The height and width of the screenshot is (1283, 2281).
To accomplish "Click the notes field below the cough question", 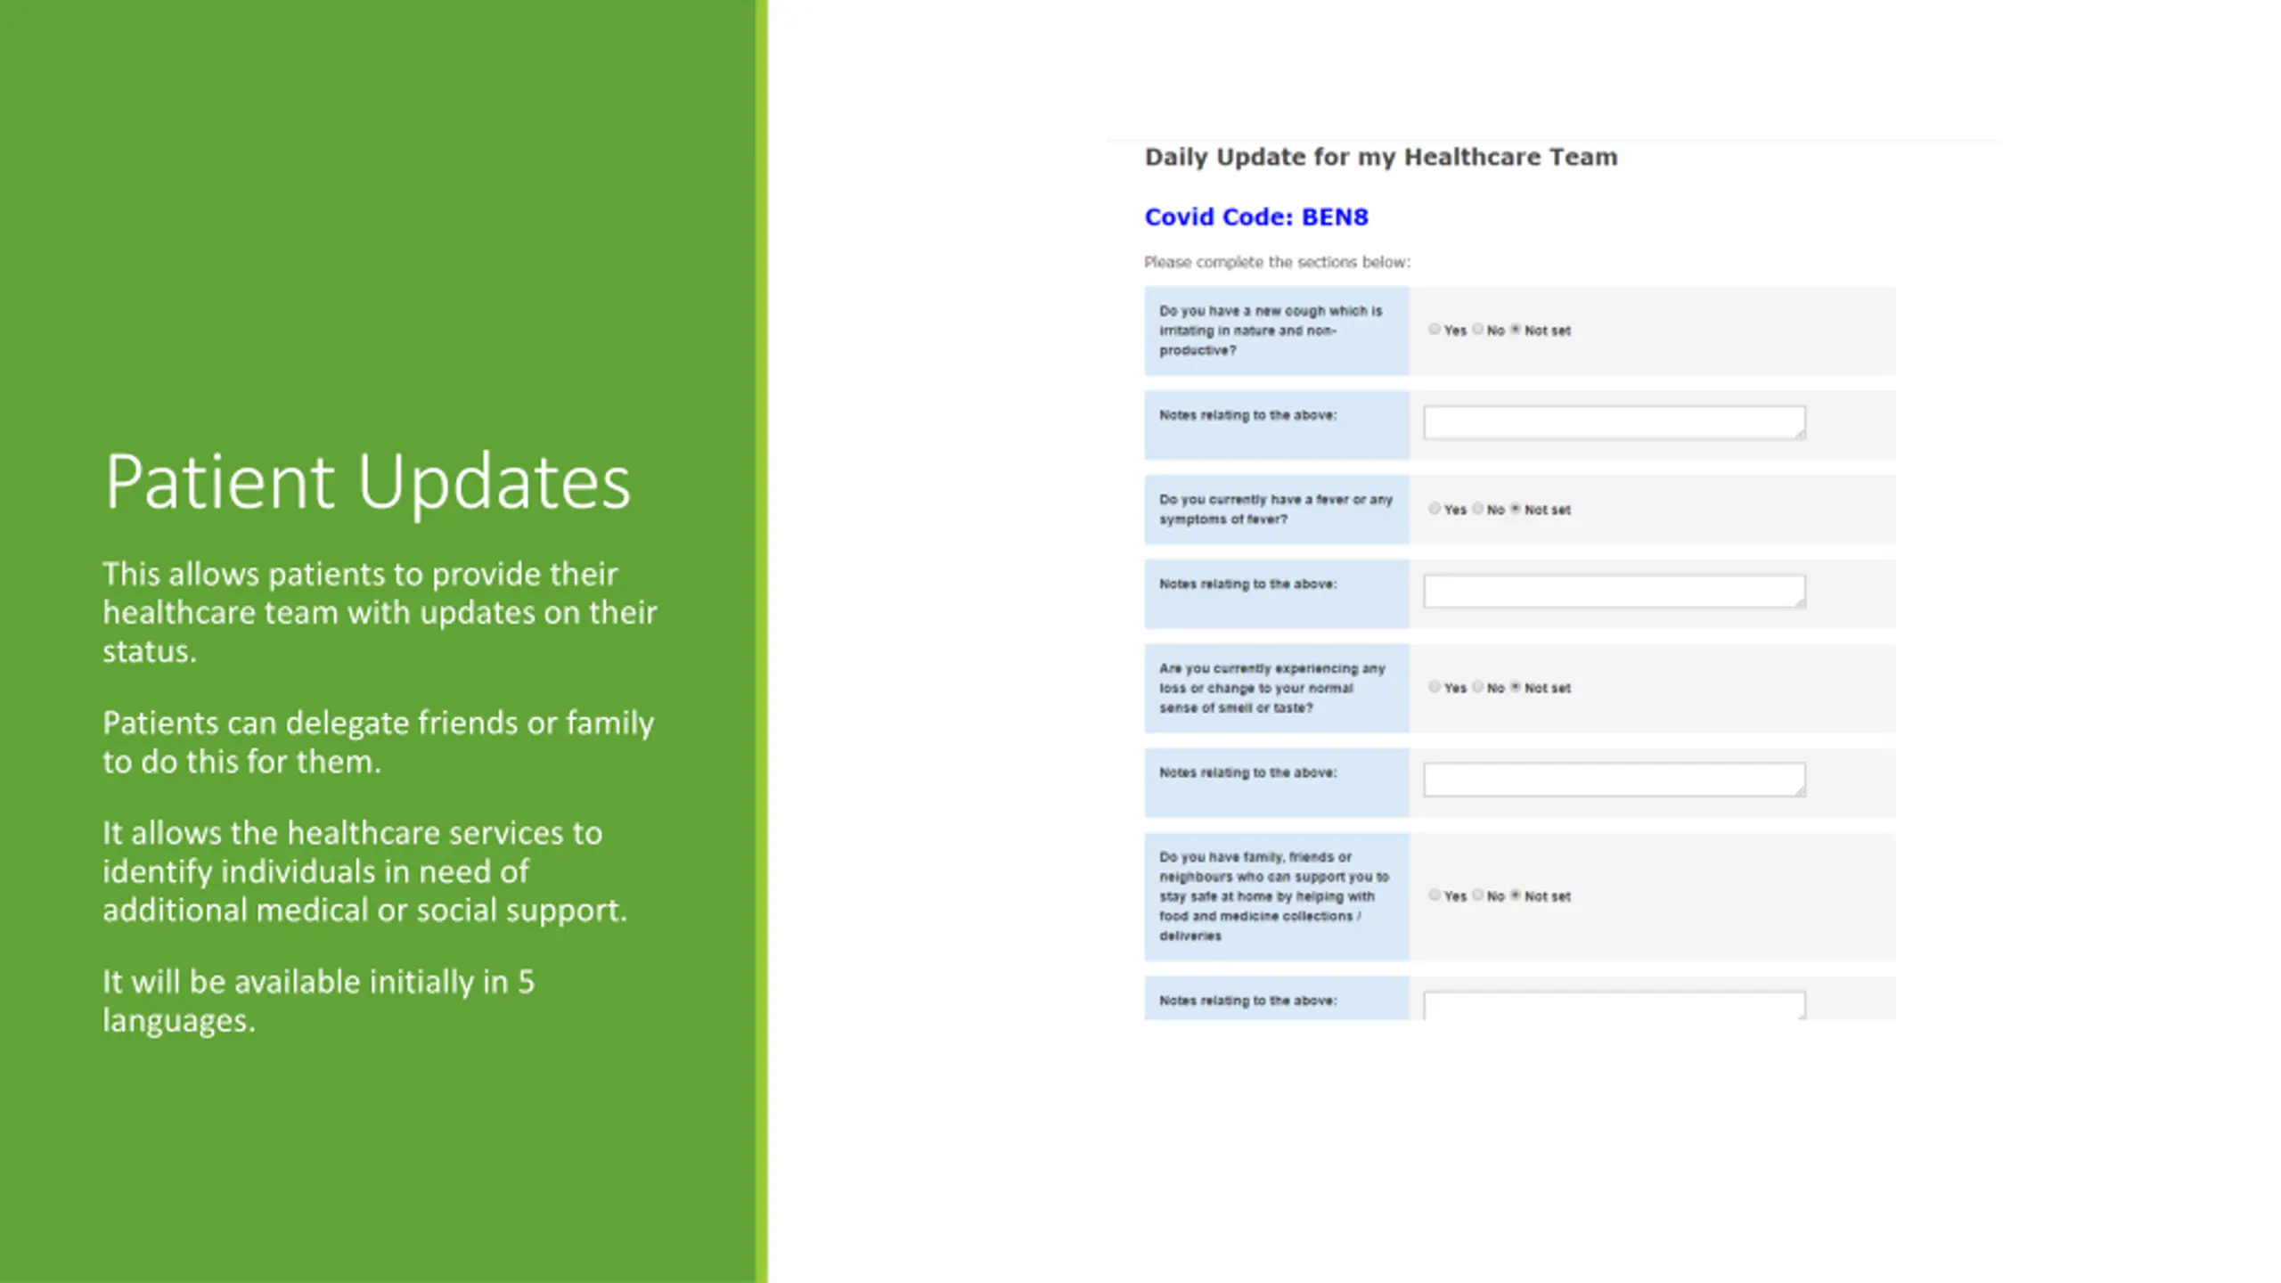I will point(1615,422).
